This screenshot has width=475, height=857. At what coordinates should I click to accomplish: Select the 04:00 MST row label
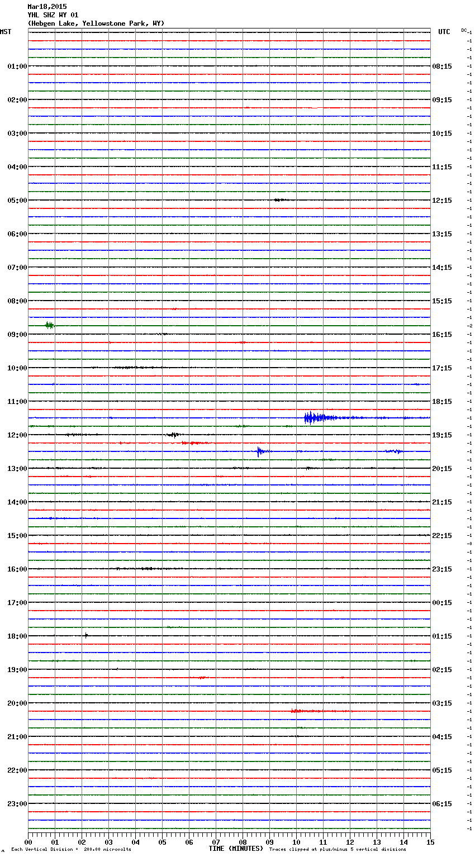coord(17,167)
